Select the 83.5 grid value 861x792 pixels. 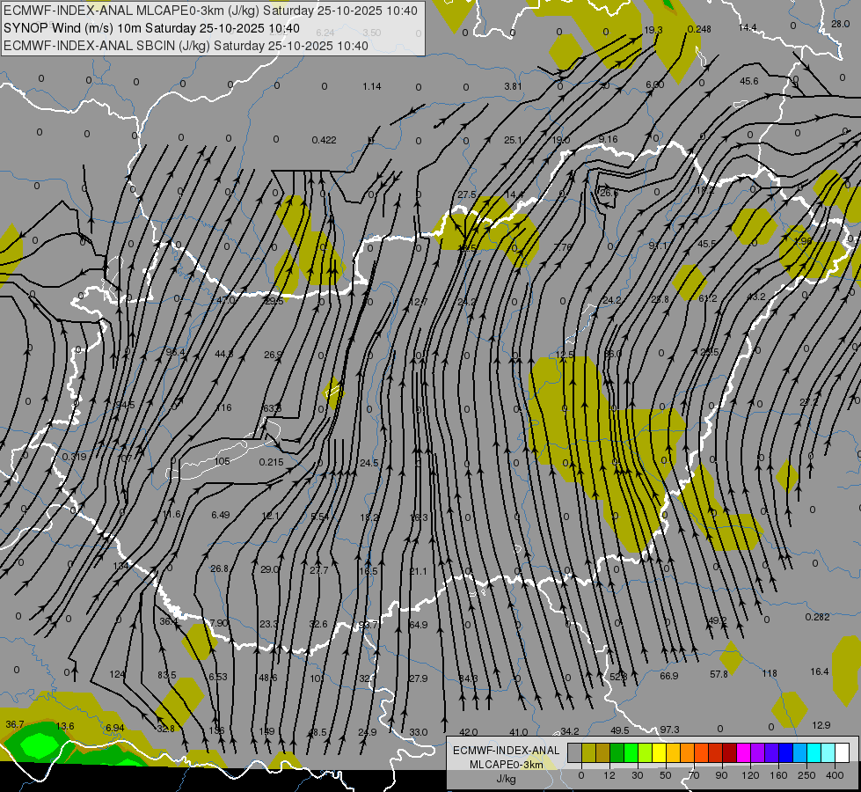coord(166,675)
